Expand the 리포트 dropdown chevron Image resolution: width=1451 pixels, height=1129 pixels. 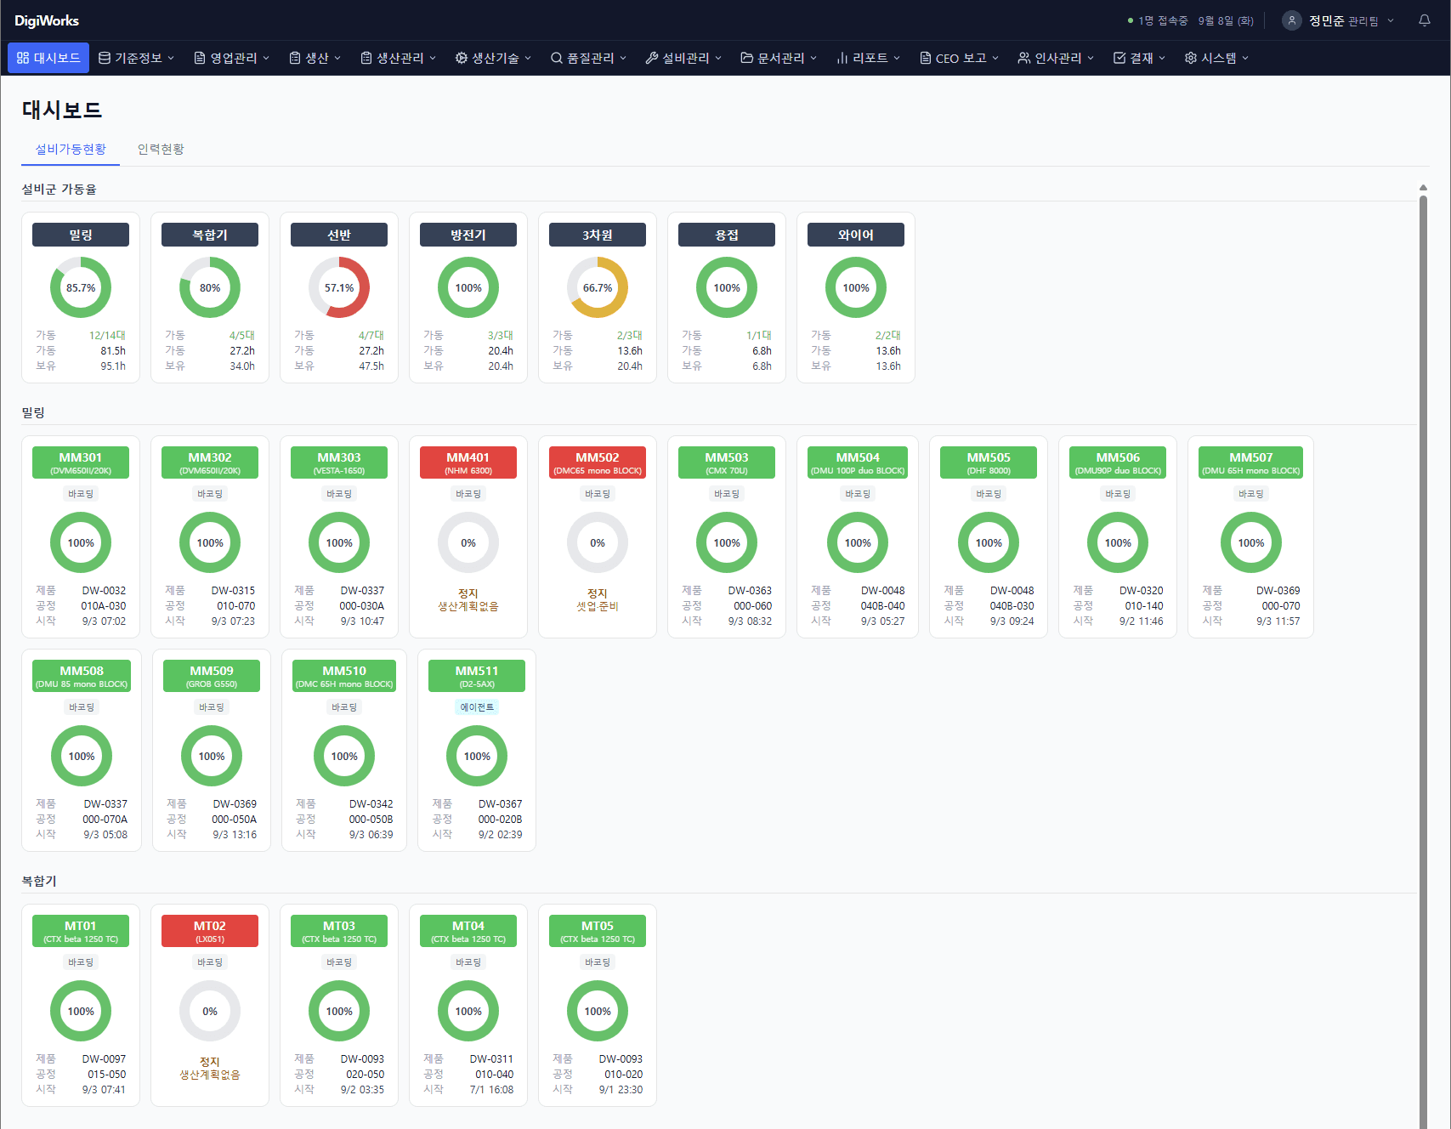click(897, 58)
